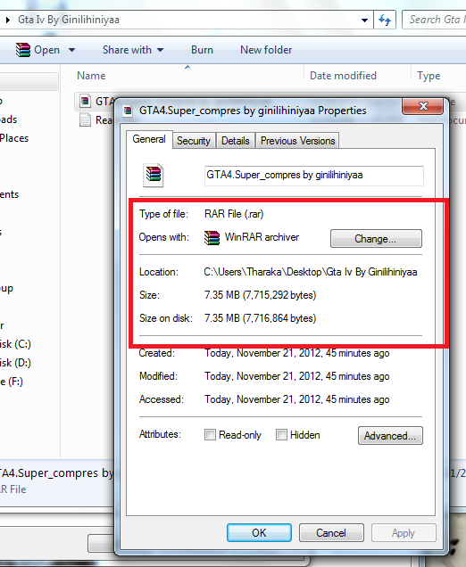Click the Change... button for Opens with

[x=376, y=239]
